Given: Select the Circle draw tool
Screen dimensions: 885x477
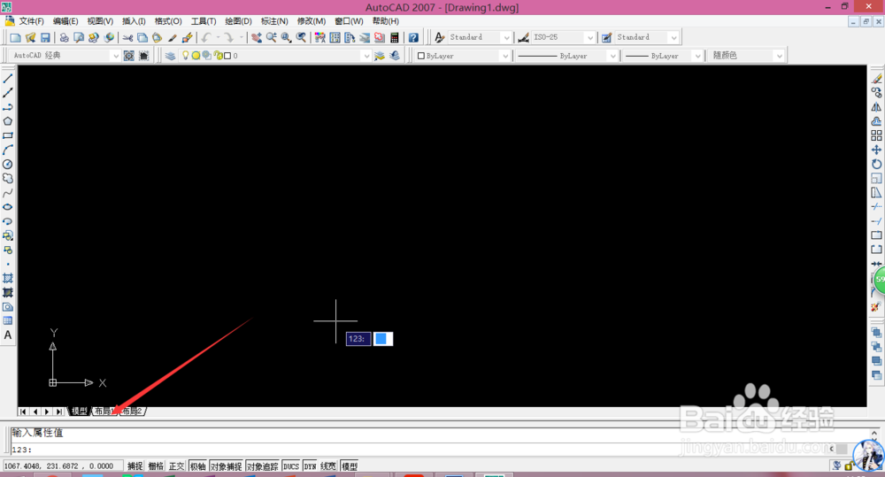Looking at the screenshot, I should click(8, 165).
